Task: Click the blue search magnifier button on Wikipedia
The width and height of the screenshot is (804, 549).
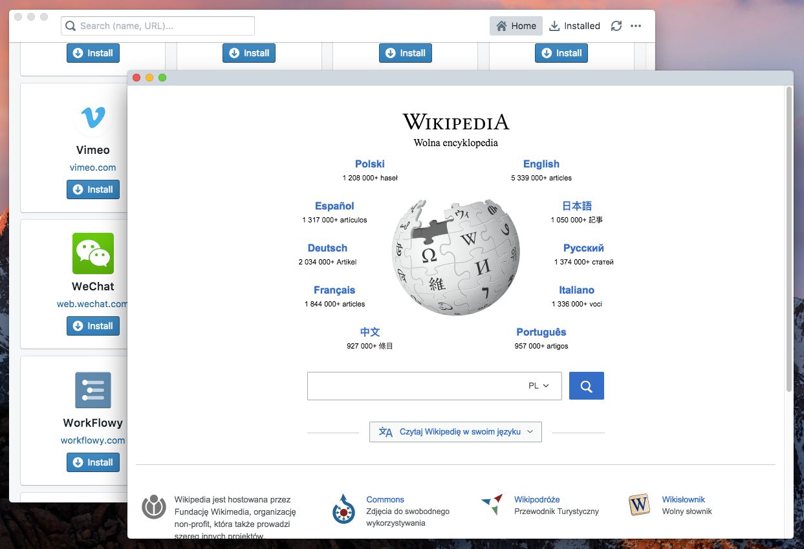Action: [587, 386]
